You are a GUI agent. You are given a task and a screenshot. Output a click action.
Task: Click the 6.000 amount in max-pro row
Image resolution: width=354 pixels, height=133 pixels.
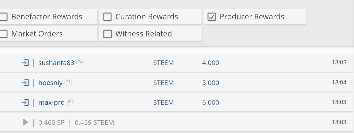click(x=210, y=102)
